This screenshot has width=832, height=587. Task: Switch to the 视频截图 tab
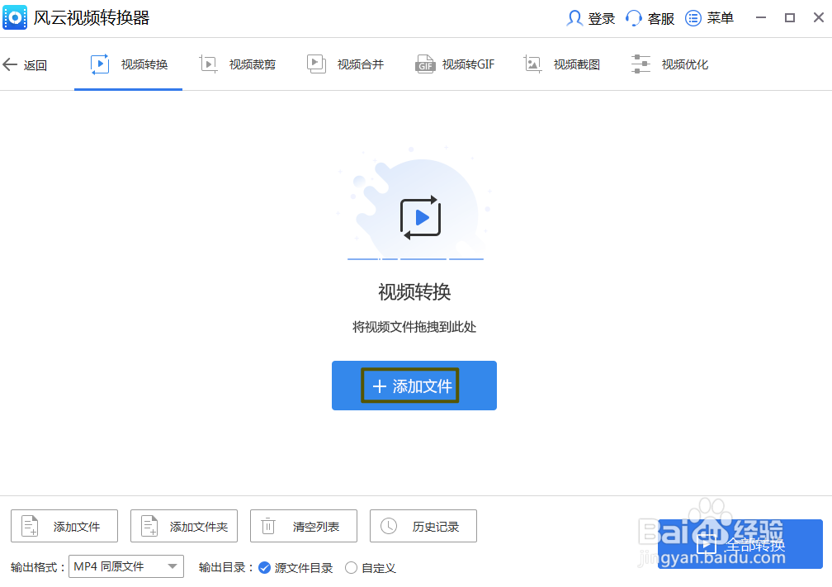point(562,64)
